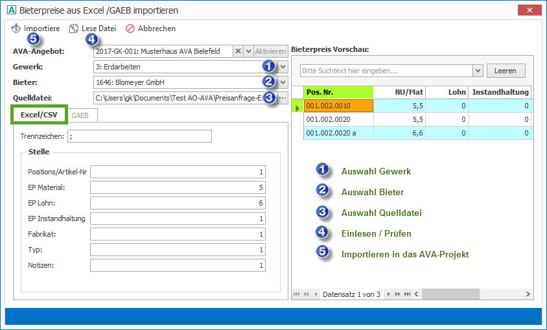Screen dimensions: 547x330
Task: Click the EP Lohn field
Action: pos(178,203)
